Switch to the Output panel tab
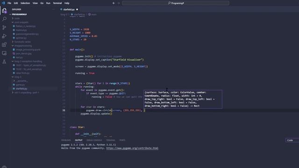The height and width of the screenshot is (168, 299). click(x=78, y=140)
